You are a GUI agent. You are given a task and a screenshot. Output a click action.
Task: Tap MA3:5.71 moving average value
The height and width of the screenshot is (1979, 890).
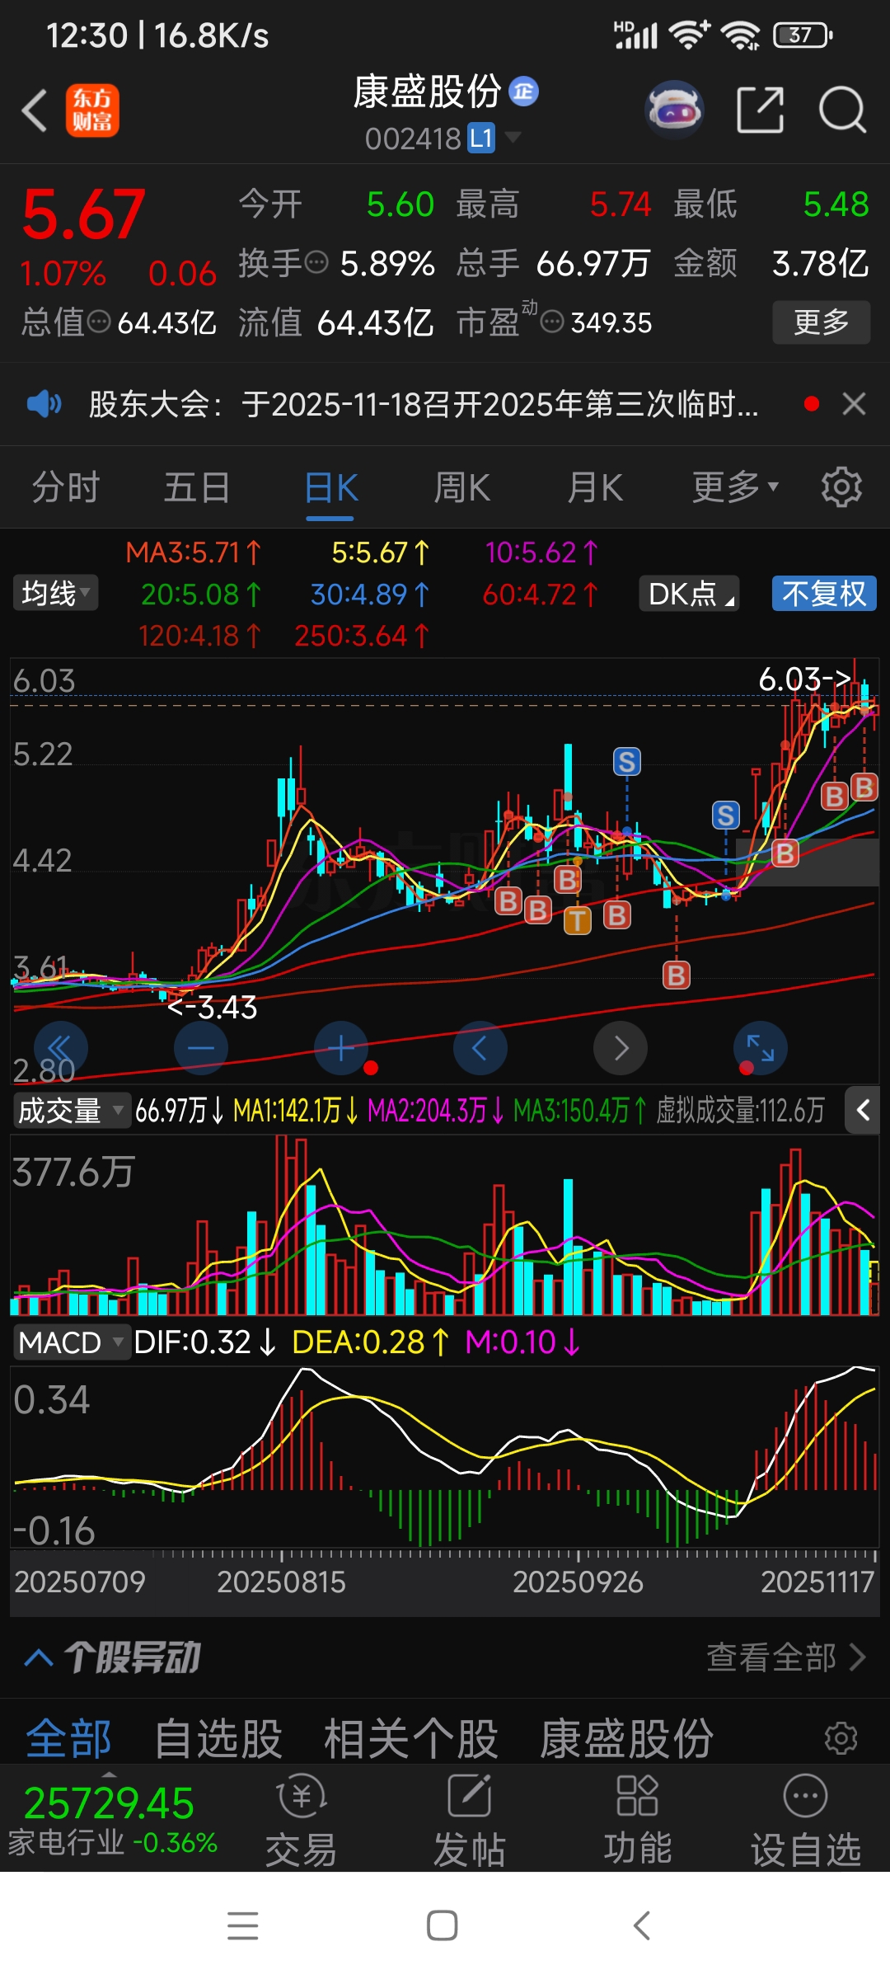193,552
